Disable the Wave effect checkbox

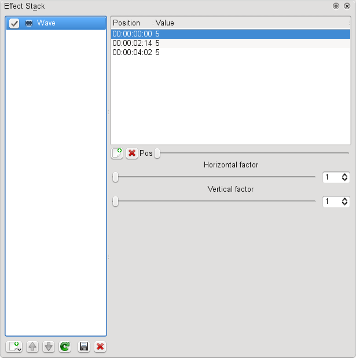14,23
